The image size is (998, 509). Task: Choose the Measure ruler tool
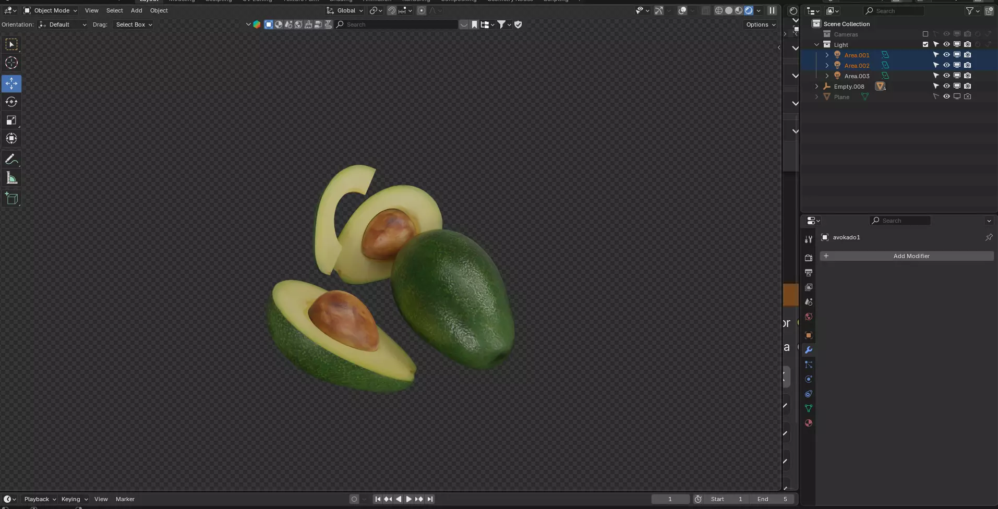[11, 178]
